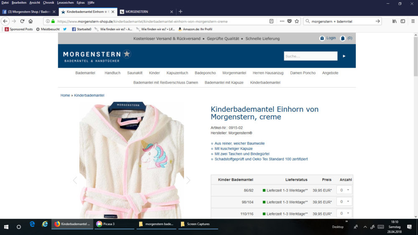Open Badeponcho category
Image resolution: width=418 pixels, height=235 pixels.
point(205,73)
